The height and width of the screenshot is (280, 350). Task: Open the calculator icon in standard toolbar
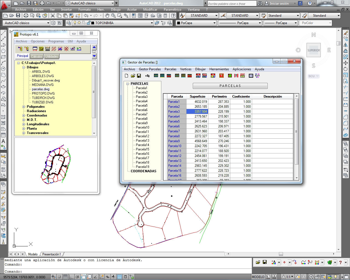[165, 16]
